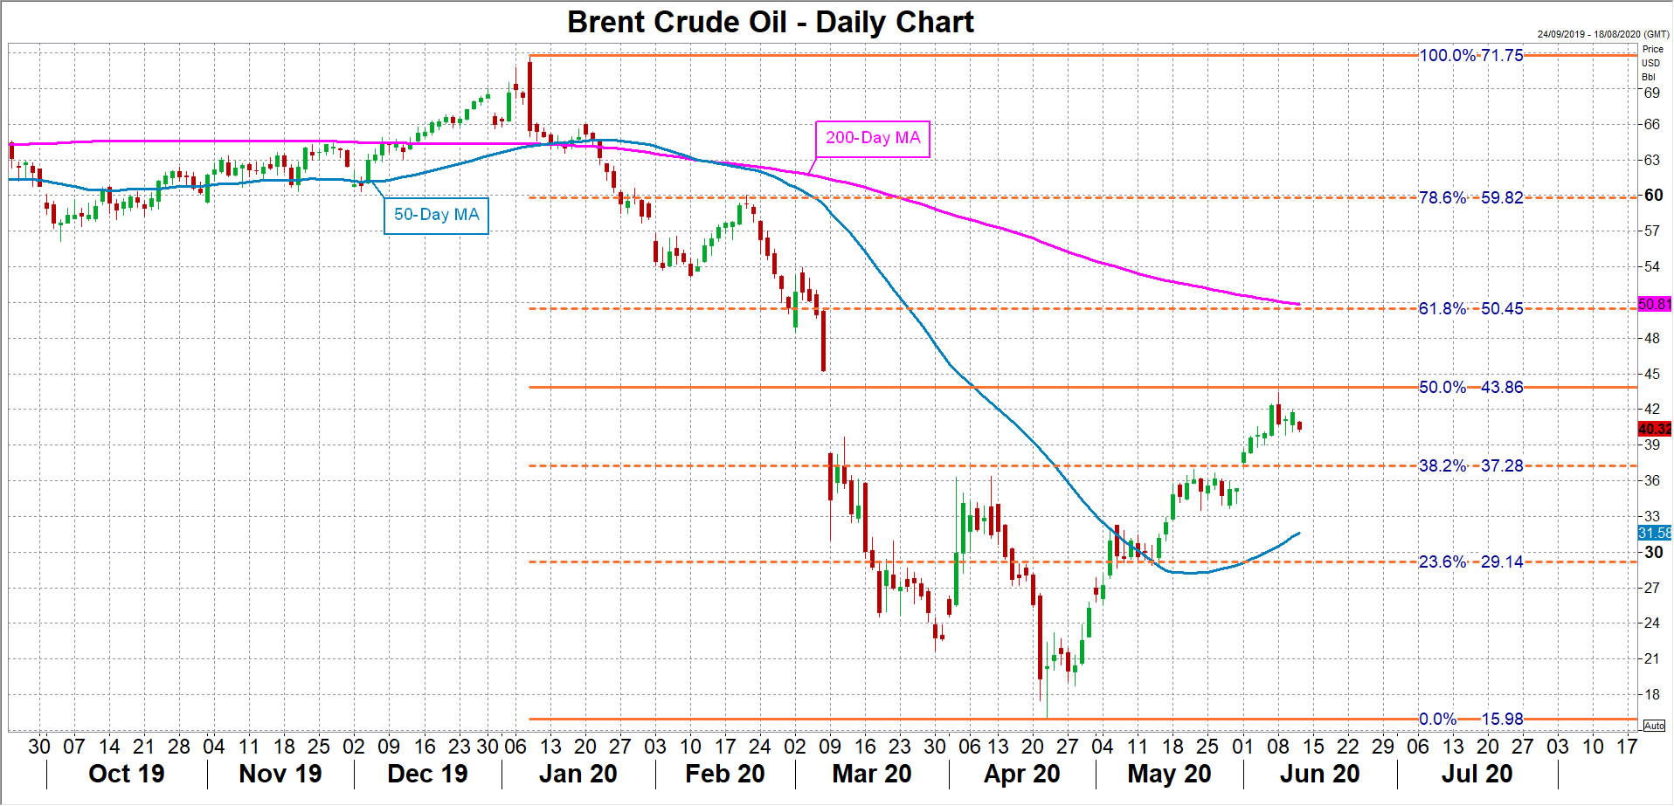Click the 78.6% 59.82 Fibonacci label
Image resolution: width=1674 pixels, height=806 pixels.
(1470, 198)
